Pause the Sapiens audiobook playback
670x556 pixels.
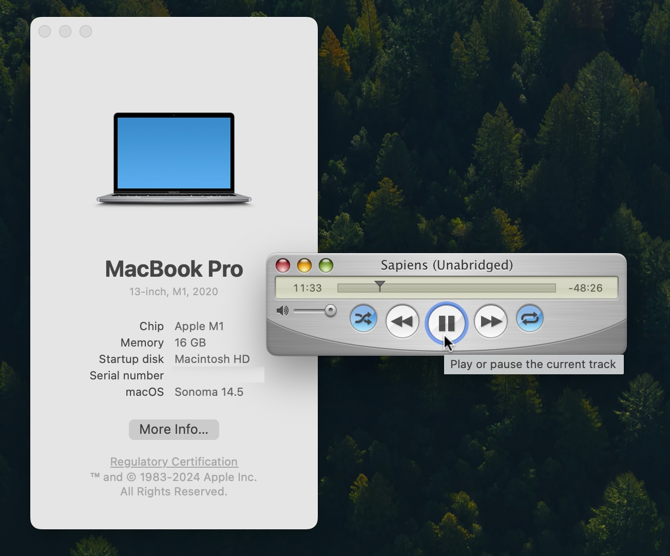coord(446,322)
